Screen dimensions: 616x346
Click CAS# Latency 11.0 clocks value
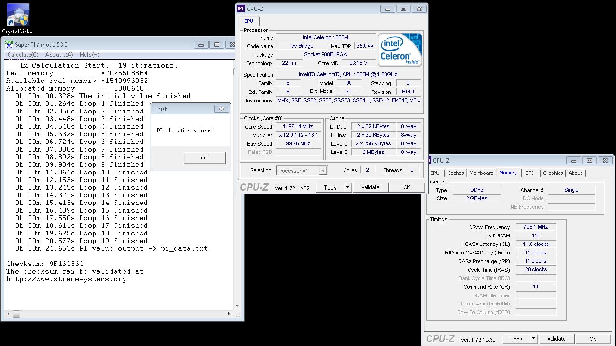tap(535, 244)
